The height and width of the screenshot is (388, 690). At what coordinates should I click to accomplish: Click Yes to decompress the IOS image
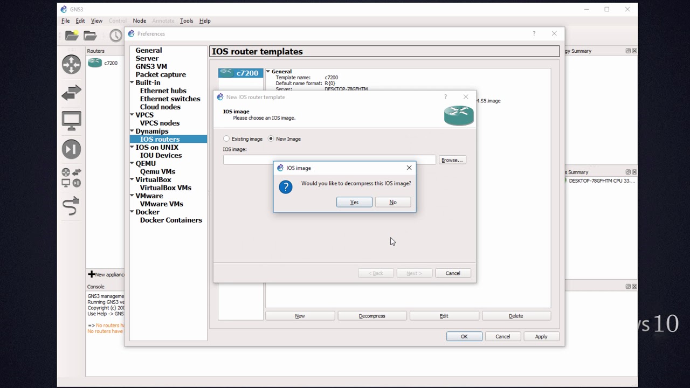354,202
